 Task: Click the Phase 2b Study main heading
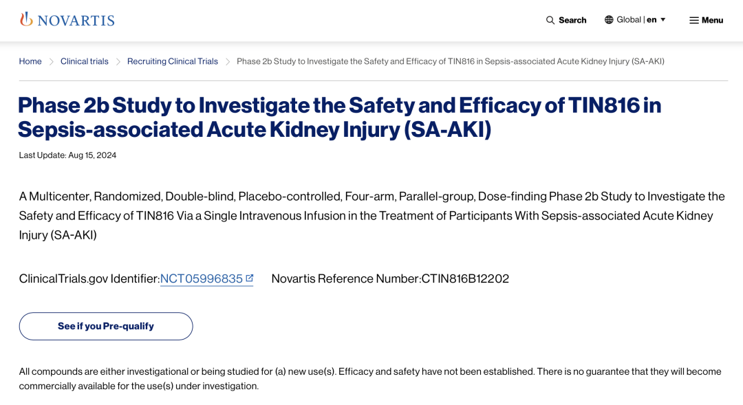pyautogui.click(x=339, y=117)
